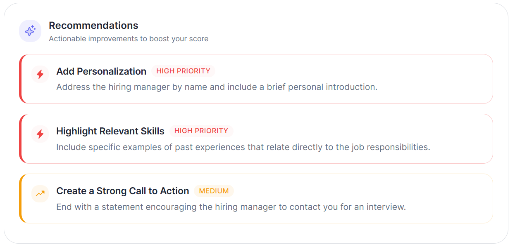Select the Highlight Relevant Skills title
The height and width of the screenshot is (249, 515).
coord(110,131)
